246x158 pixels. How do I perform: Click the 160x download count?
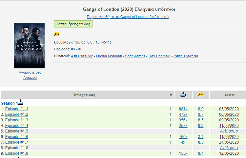click(x=183, y=137)
